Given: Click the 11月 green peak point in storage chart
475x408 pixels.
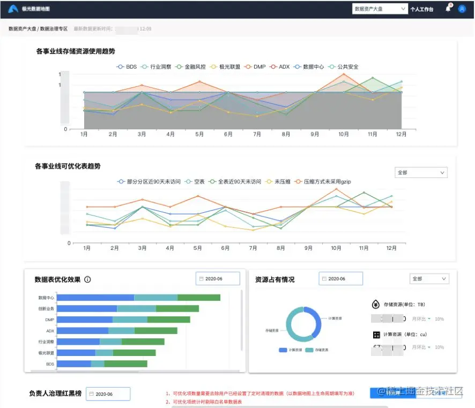Looking at the screenshot, I should click(x=373, y=78).
